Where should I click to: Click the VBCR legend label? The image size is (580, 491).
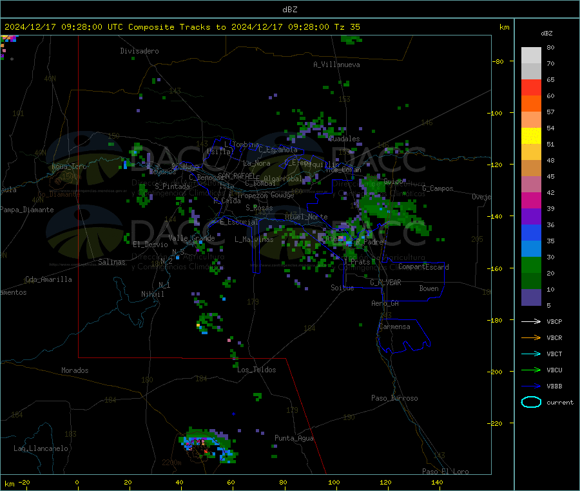point(554,337)
